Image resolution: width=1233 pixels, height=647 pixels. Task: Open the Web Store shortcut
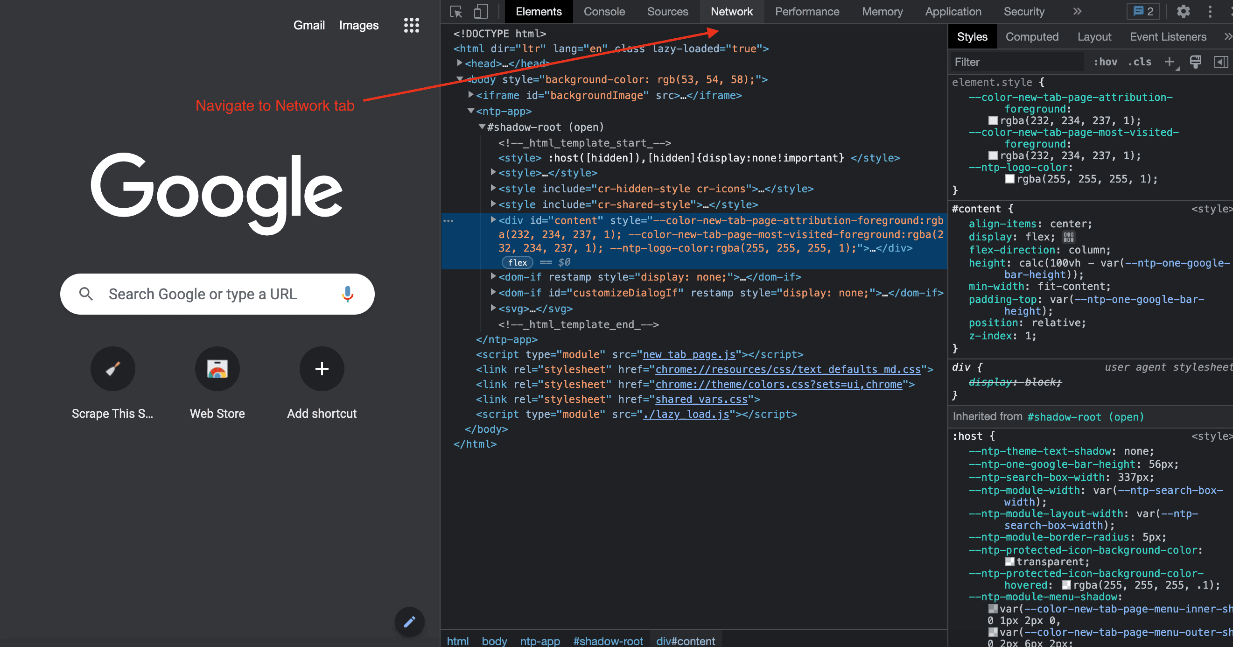tap(217, 384)
